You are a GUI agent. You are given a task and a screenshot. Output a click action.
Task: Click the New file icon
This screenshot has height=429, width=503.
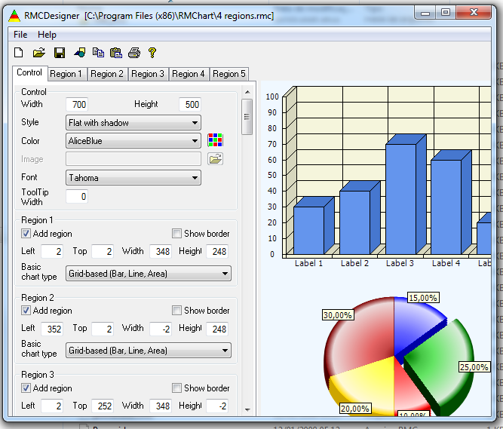tap(19, 53)
